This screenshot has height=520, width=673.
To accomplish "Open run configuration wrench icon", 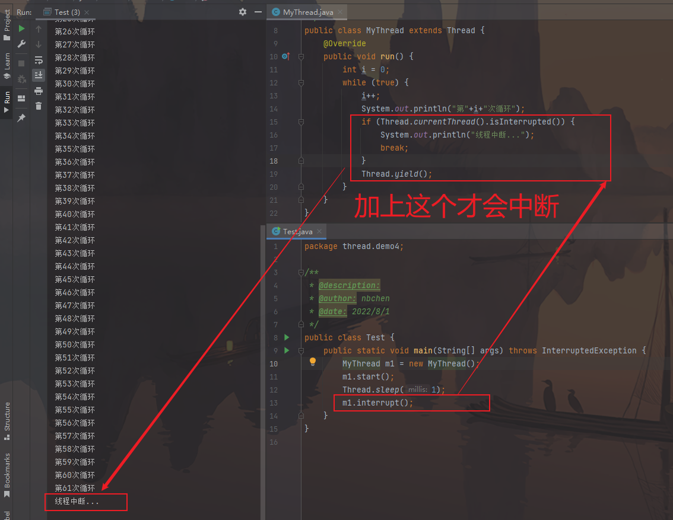I will [22, 44].
